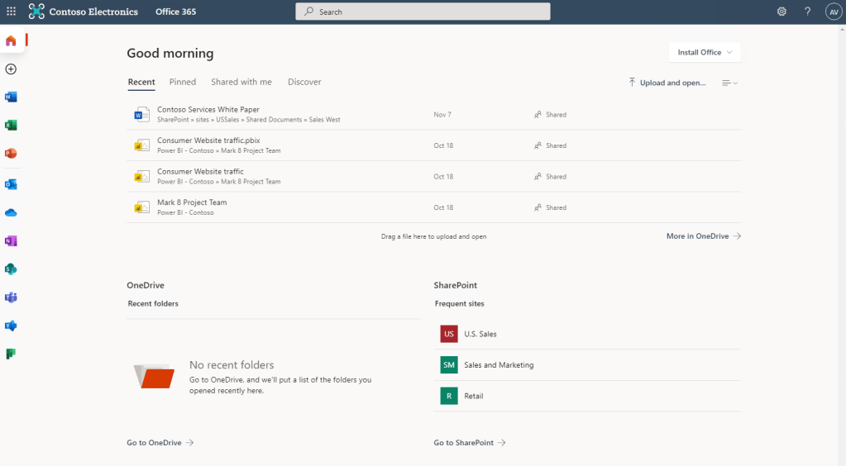The height and width of the screenshot is (466, 846).
Task: Open the app launcher waffle menu
Action: click(11, 12)
